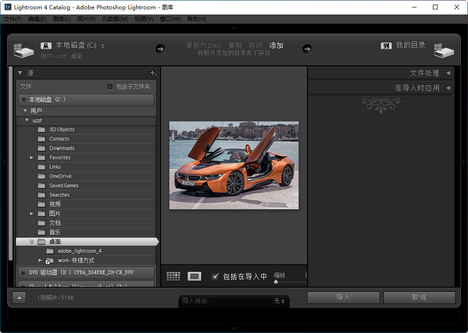The width and height of the screenshot is (468, 333).
Task: Click the OneDrive folder icon
Action: click(42, 177)
